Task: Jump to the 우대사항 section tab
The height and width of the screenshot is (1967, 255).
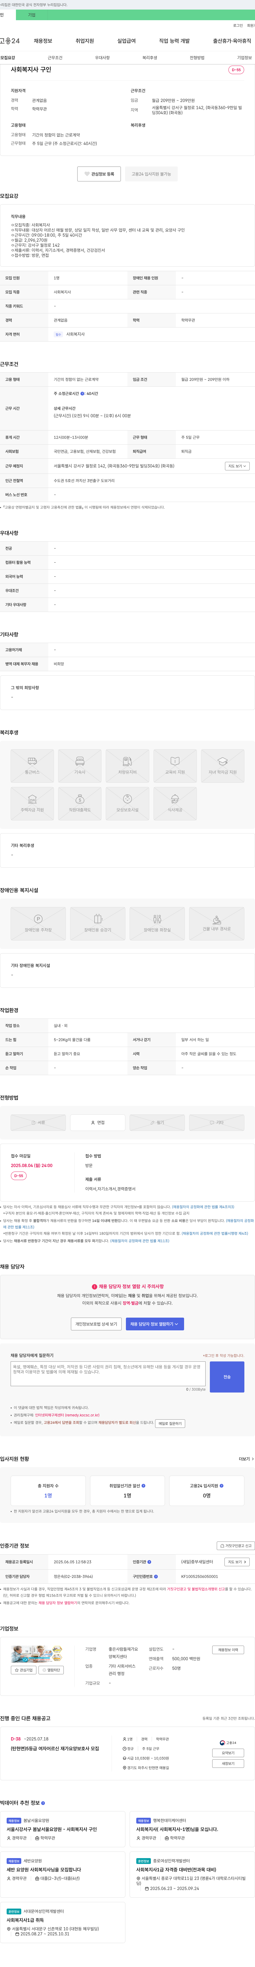Action: tap(102, 57)
